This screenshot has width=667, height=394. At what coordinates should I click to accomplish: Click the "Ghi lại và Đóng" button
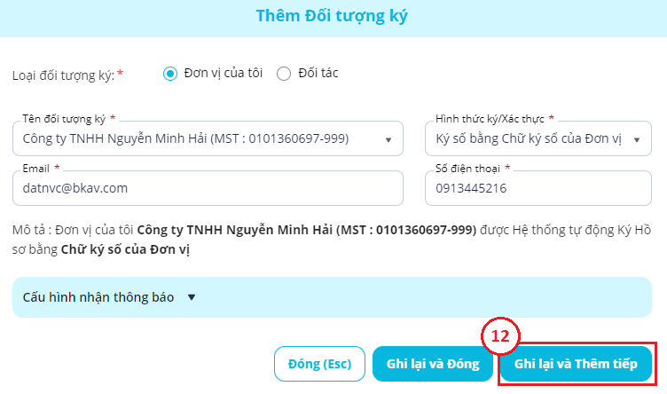(x=433, y=364)
